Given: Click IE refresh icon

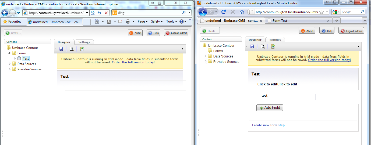Looking at the screenshot, I should click(x=100, y=13).
